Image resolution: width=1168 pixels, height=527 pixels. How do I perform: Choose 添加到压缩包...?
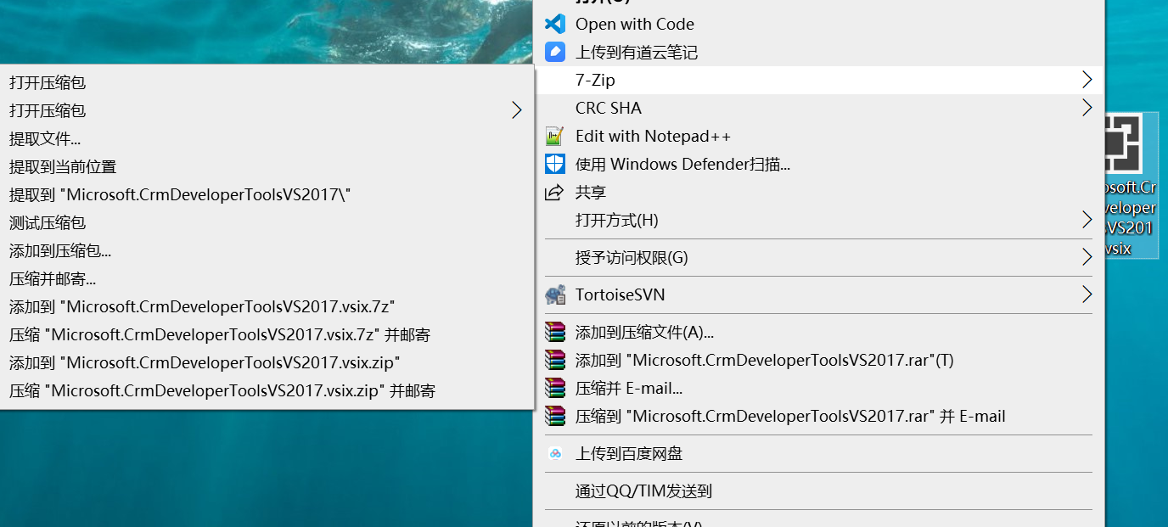tap(267, 250)
